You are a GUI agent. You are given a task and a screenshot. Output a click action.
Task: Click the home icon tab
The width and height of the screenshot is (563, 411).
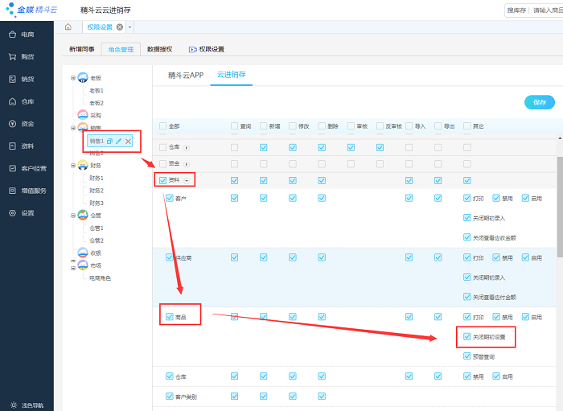(x=68, y=27)
